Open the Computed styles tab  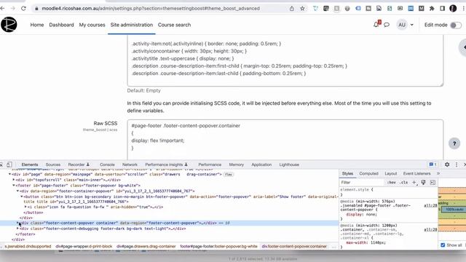(x=368, y=173)
